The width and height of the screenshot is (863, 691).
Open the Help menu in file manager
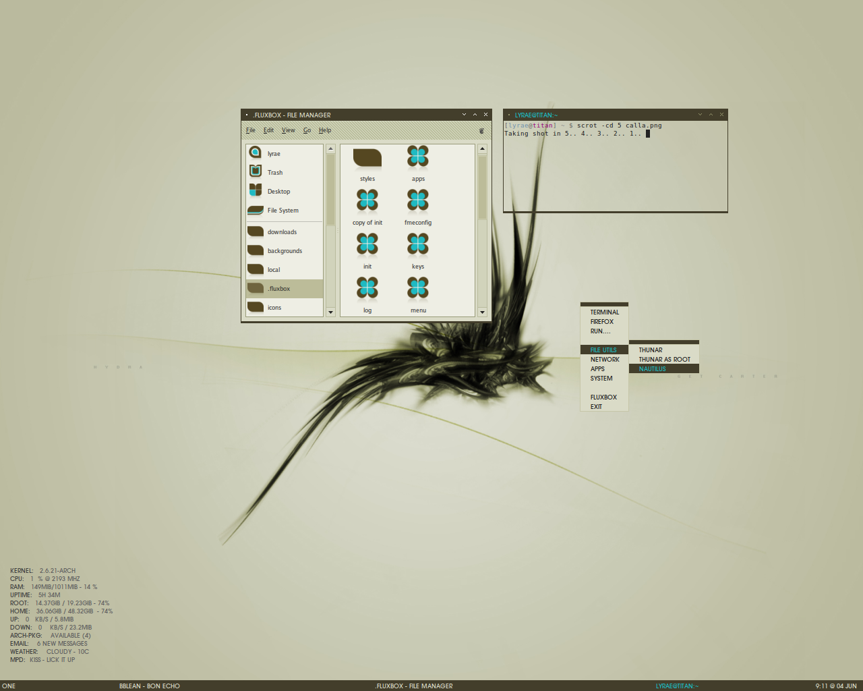[x=325, y=130]
